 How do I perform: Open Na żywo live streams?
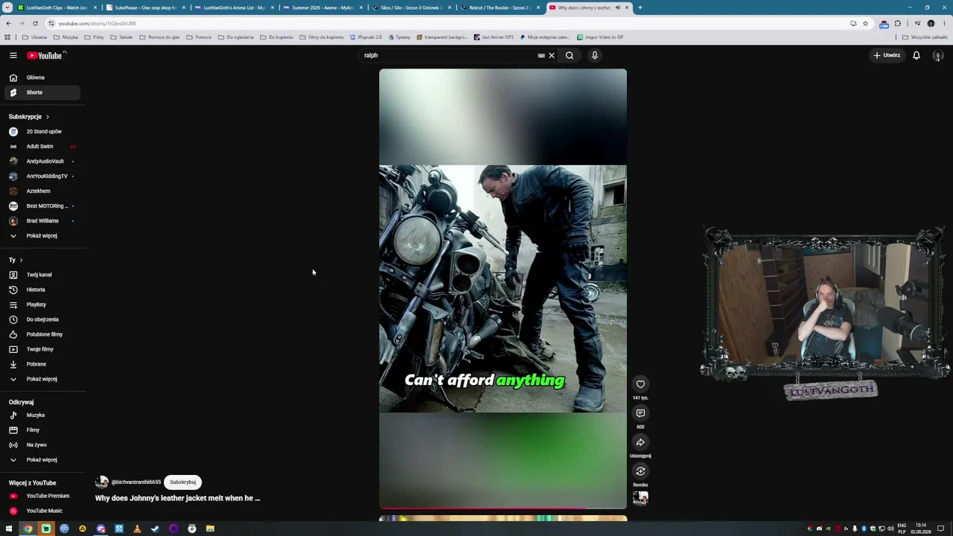coord(41,445)
